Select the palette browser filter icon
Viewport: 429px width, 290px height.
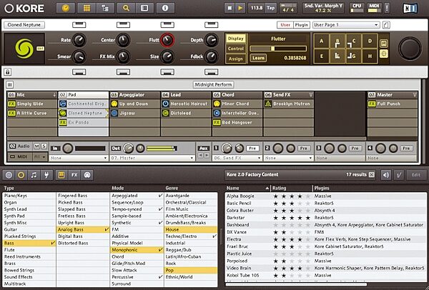click(x=87, y=175)
